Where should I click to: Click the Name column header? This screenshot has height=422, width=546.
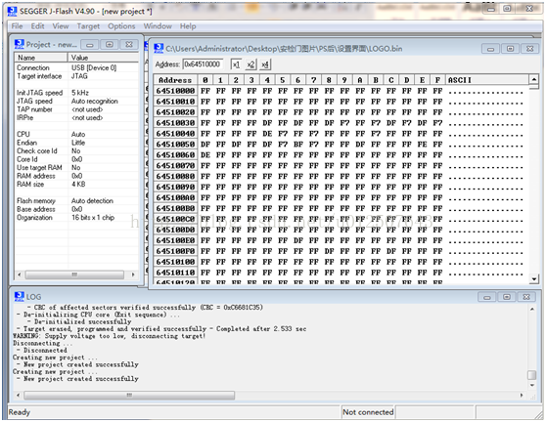pyautogui.click(x=41, y=58)
